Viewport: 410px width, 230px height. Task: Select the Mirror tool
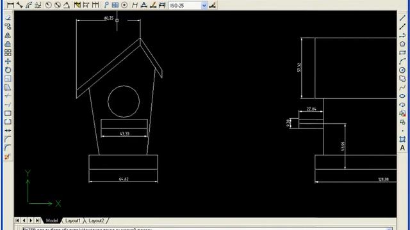pos(8,35)
